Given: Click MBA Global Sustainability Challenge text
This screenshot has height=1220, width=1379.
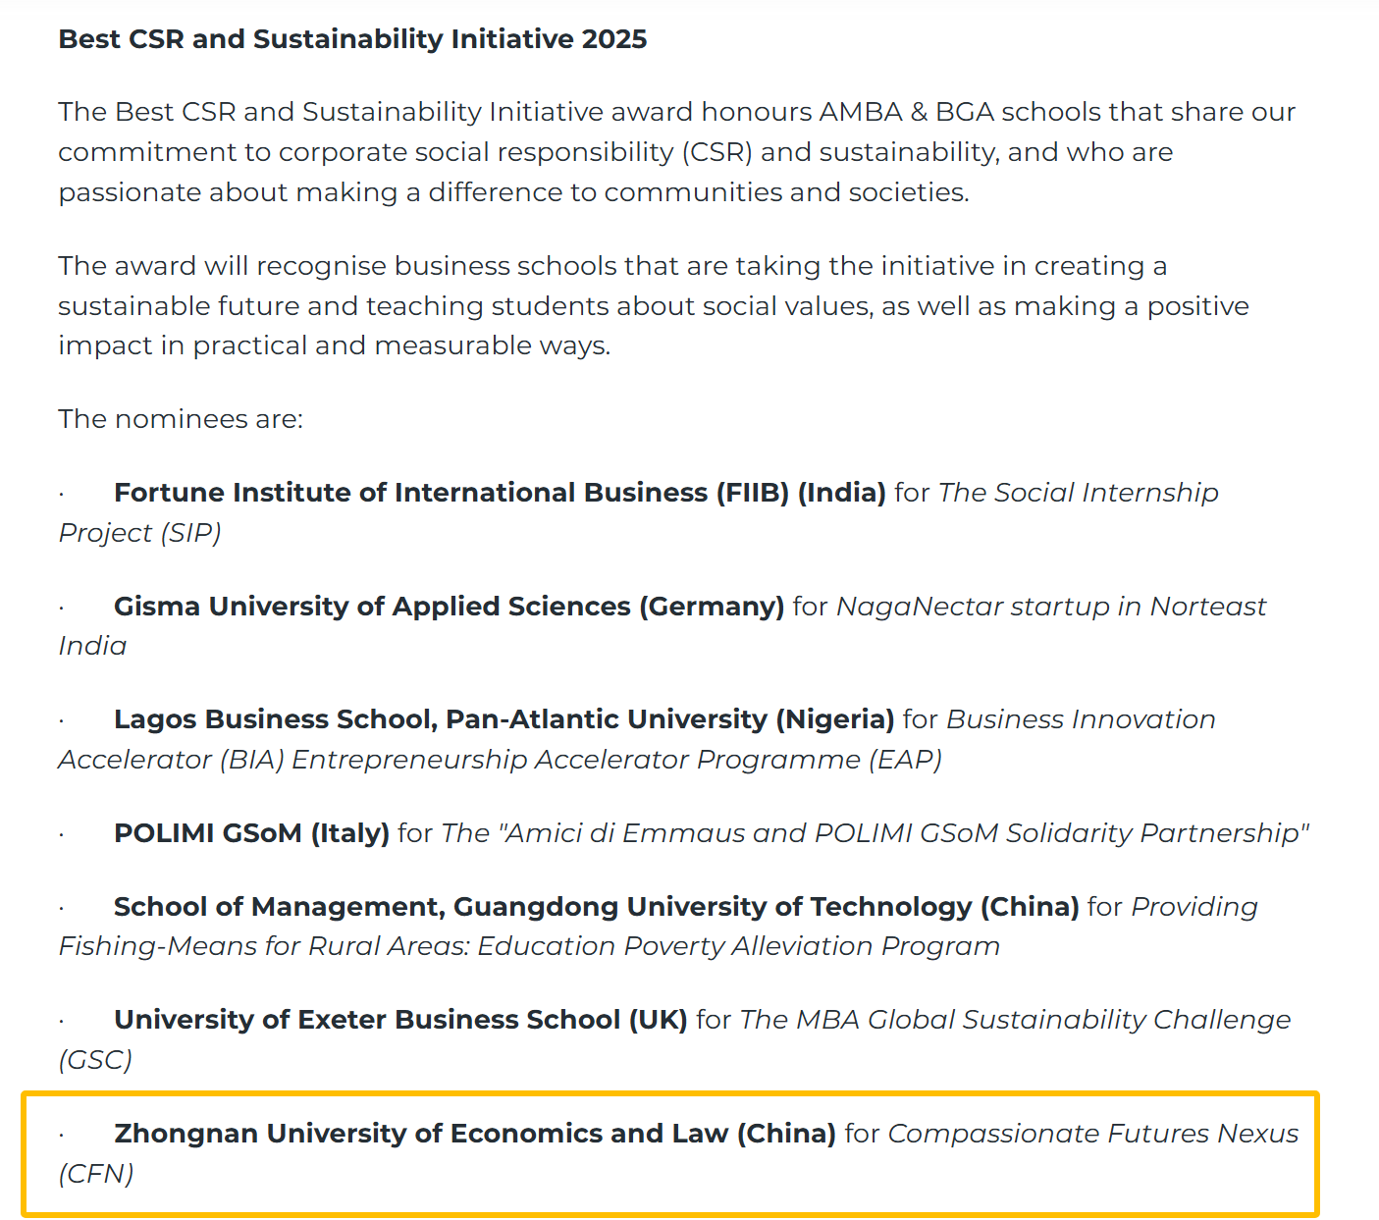Looking at the screenshot, I should [1015, 1020].
